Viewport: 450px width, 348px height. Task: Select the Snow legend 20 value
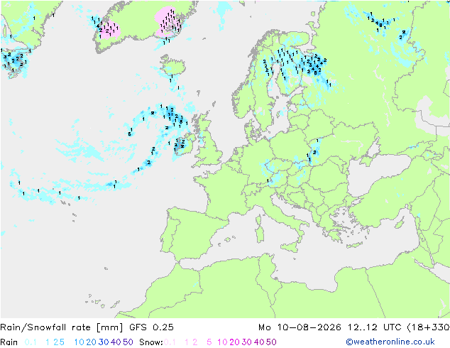[234, 342]
